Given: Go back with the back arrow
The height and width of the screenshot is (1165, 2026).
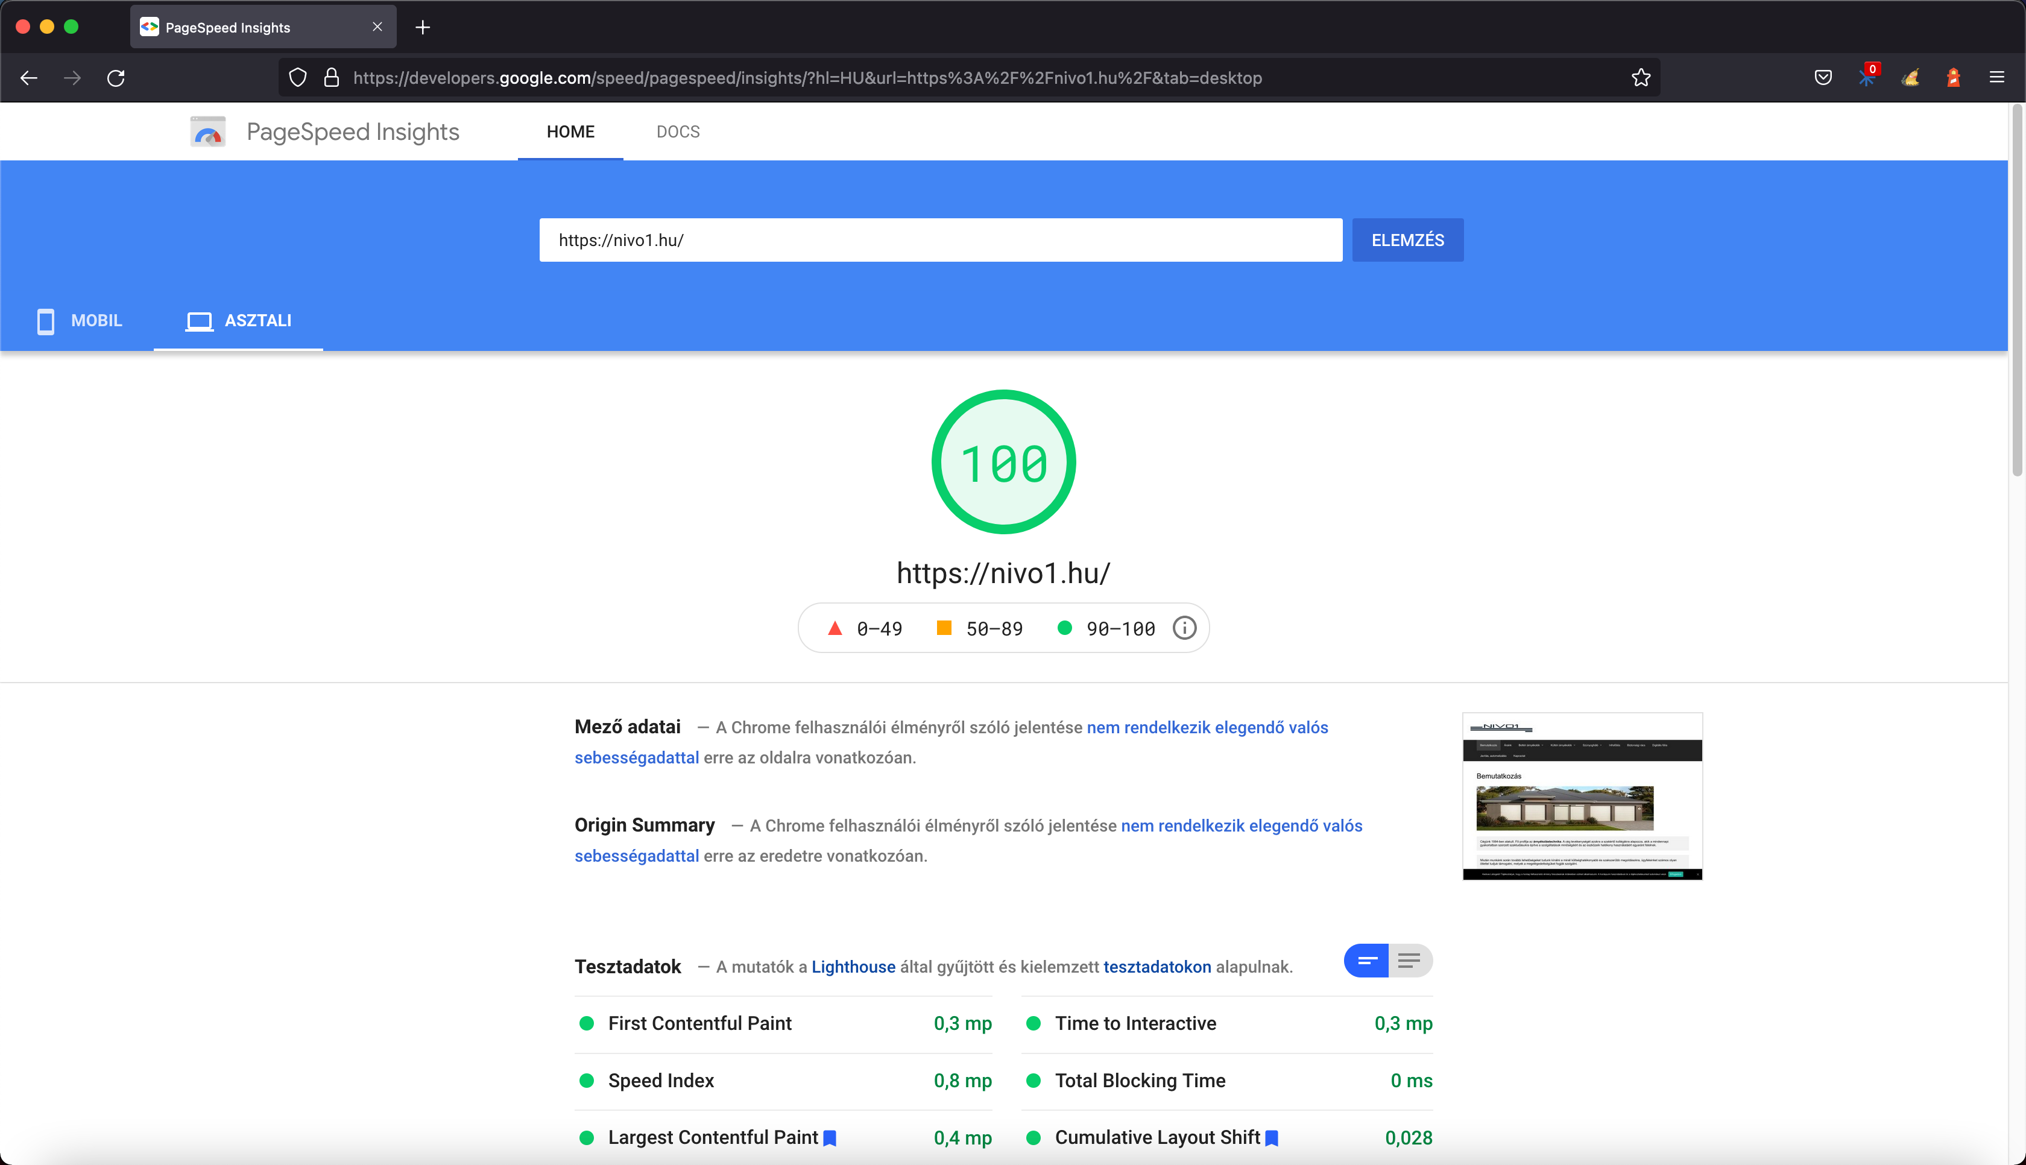Looking at the screenshot, I should pyautogui.click(x=29, y=78).
